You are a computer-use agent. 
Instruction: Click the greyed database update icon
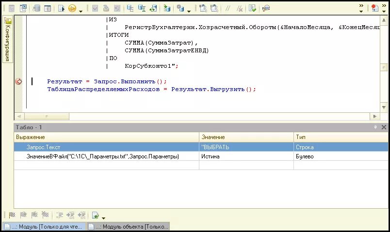click(36, 8)
